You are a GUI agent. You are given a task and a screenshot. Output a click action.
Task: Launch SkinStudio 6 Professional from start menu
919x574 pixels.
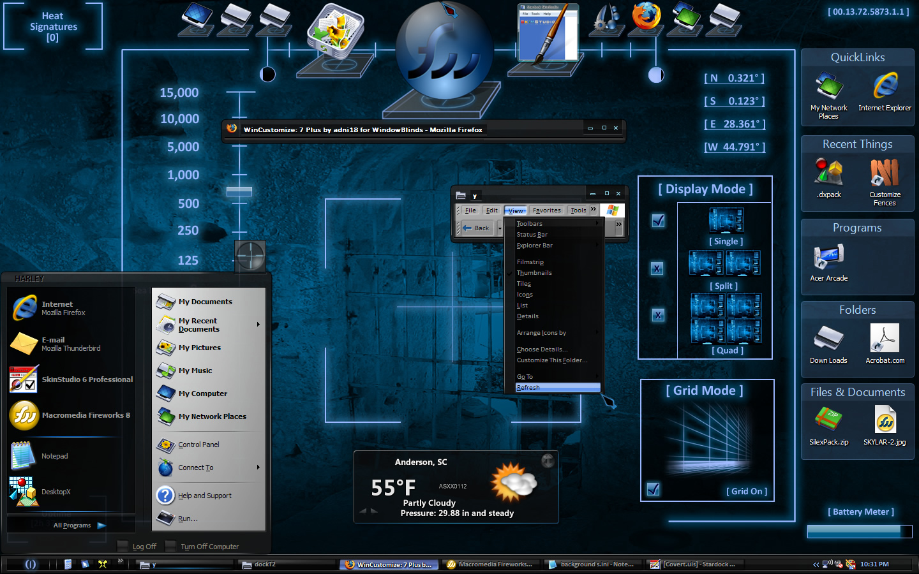coord(71,379)
